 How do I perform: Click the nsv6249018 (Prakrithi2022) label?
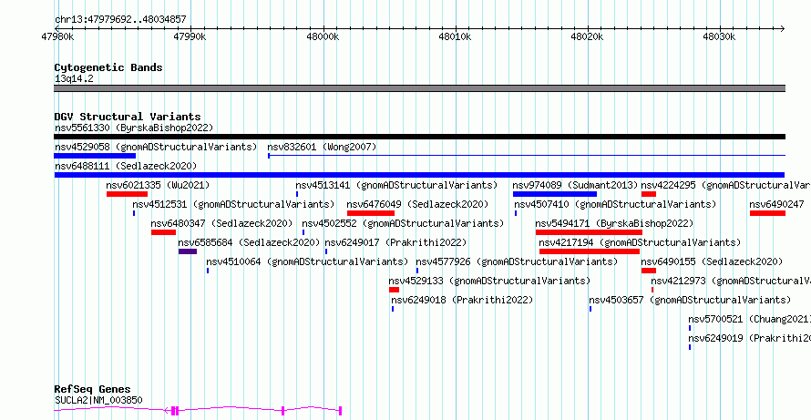462,300
